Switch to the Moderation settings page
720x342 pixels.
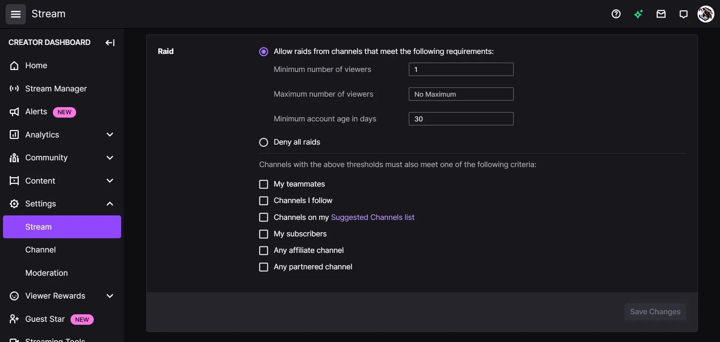pos(46,273)
